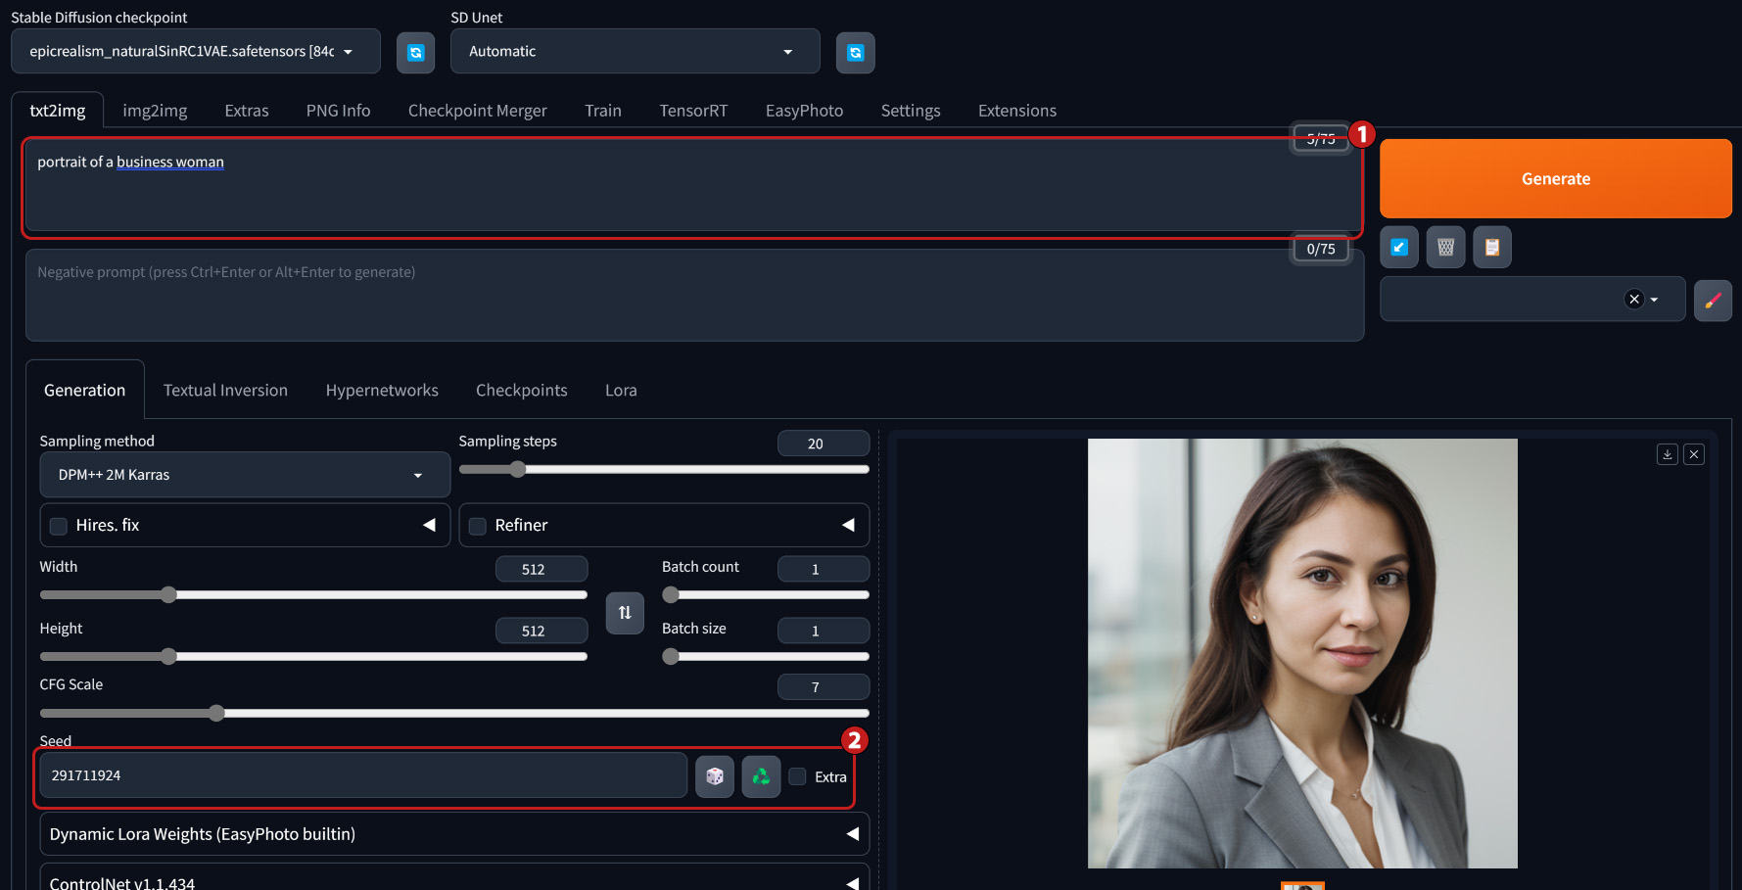
Task: Expand the Refiner section arrow
Action: (848, 525)
